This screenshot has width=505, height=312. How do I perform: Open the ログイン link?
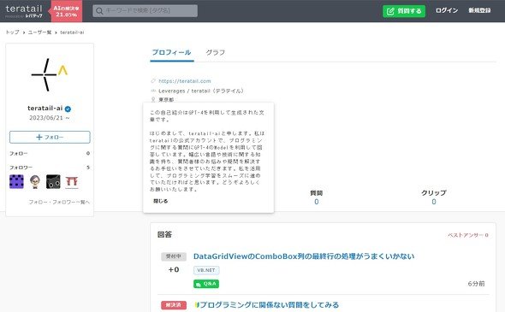(x=447, y=10)
